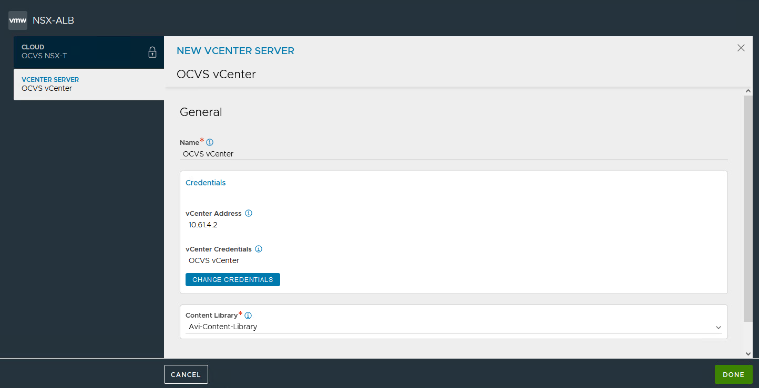Click the Credentials section heading
Screen dimensions: 759x388
tap(206, 183)
